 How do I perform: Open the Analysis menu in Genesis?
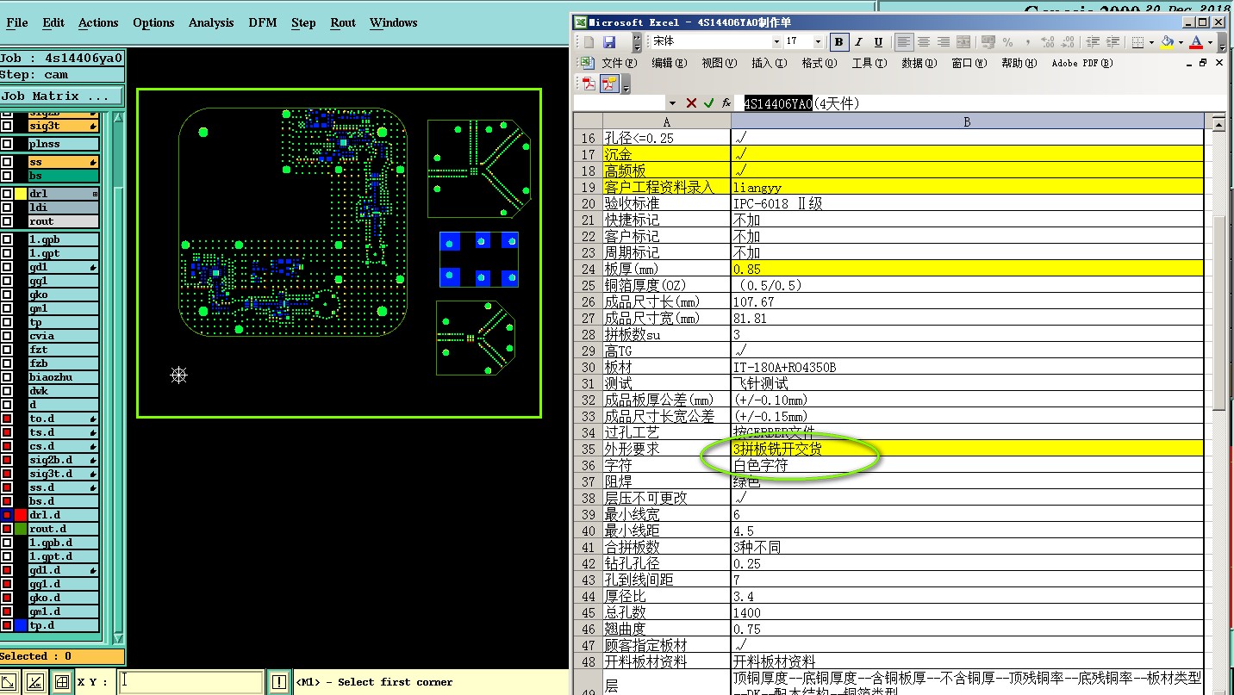211,22
